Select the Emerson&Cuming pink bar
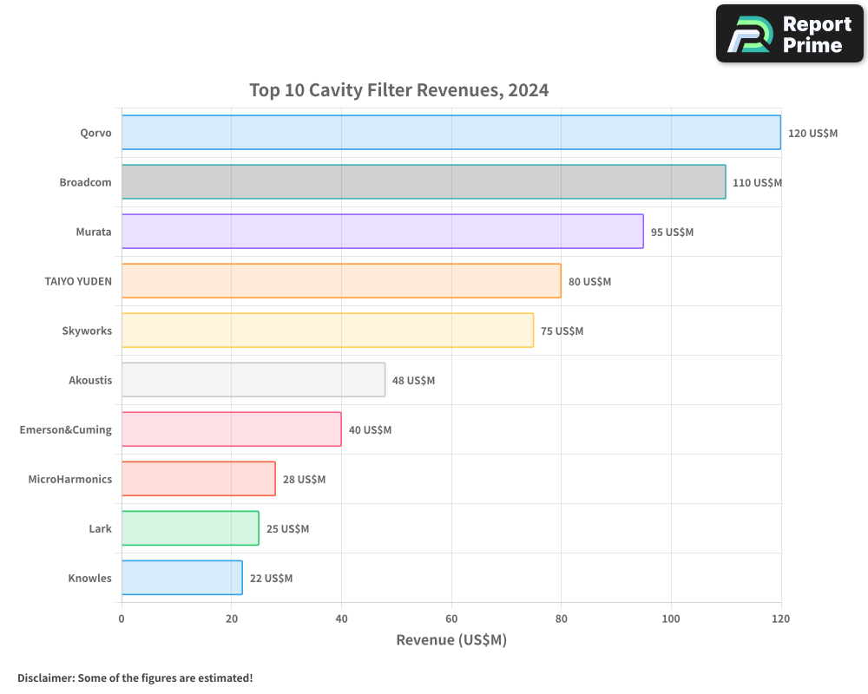868x694 pixels. click(x=231, y=429)
